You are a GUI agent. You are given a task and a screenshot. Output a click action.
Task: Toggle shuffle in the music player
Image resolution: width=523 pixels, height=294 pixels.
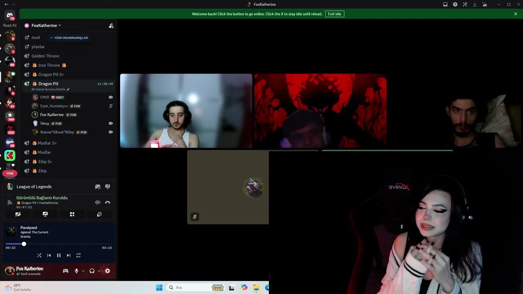tap(39, 255)
